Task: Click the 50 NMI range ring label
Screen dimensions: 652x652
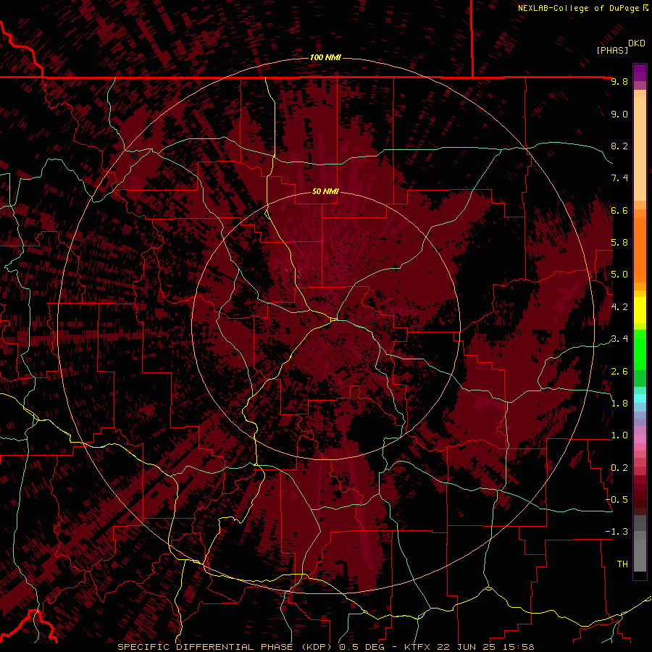Action: tap(325, 191)
